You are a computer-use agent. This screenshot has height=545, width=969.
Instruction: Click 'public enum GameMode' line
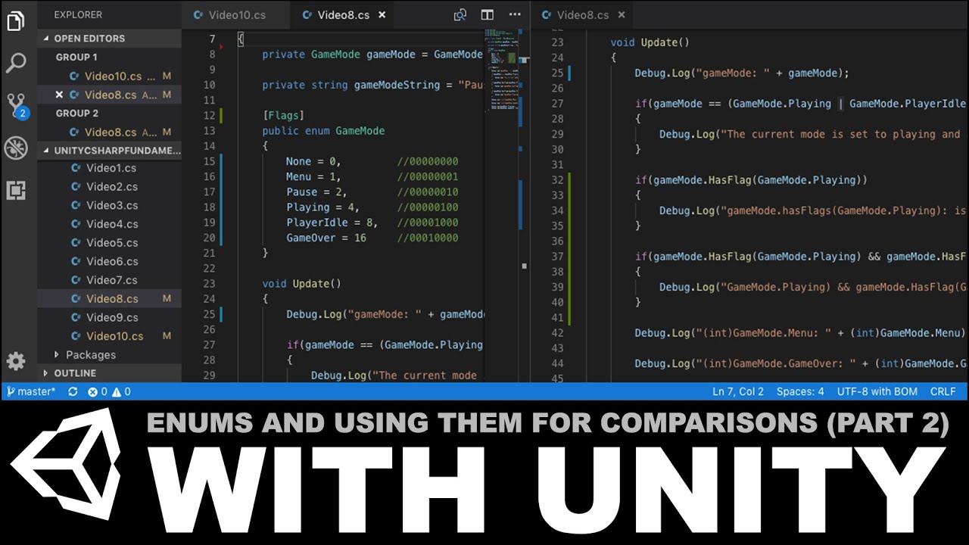[323, 131]
